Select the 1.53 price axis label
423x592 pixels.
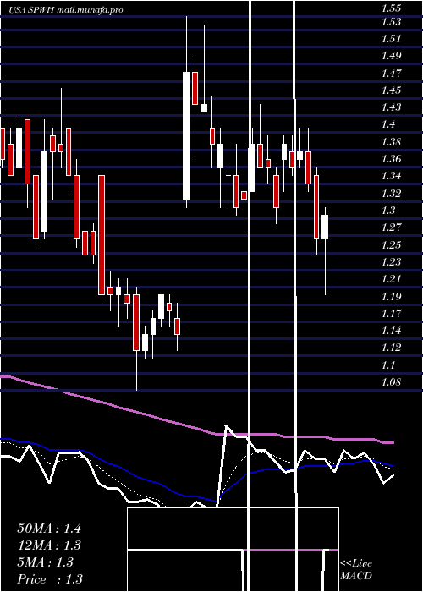[x=391, y=21]
